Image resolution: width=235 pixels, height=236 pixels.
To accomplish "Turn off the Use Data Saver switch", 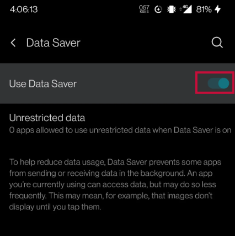I will [x=218, y=83].
